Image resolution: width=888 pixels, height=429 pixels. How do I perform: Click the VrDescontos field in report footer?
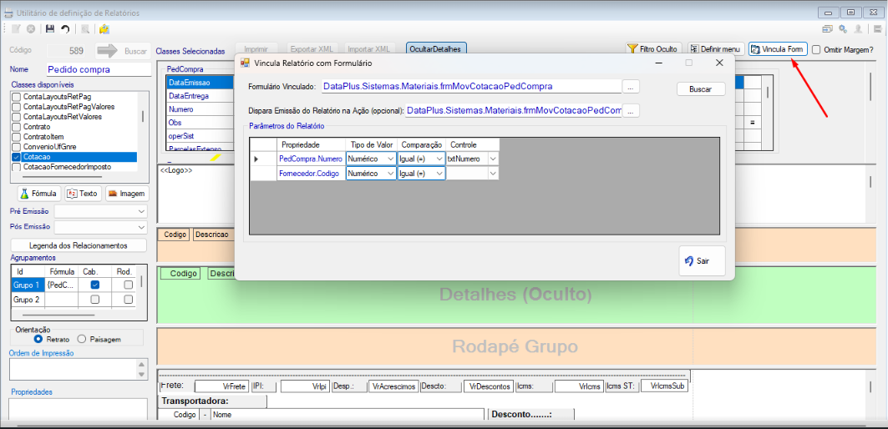[489, 386]
